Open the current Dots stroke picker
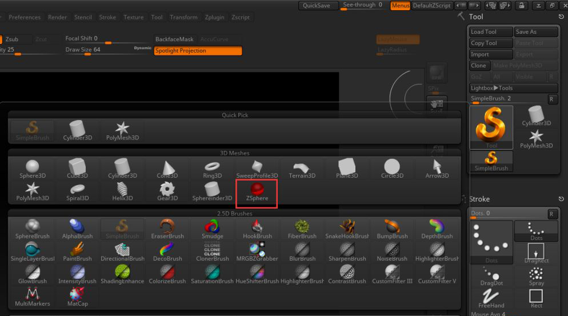Screen dimensions: 568x316 (491, 242)
